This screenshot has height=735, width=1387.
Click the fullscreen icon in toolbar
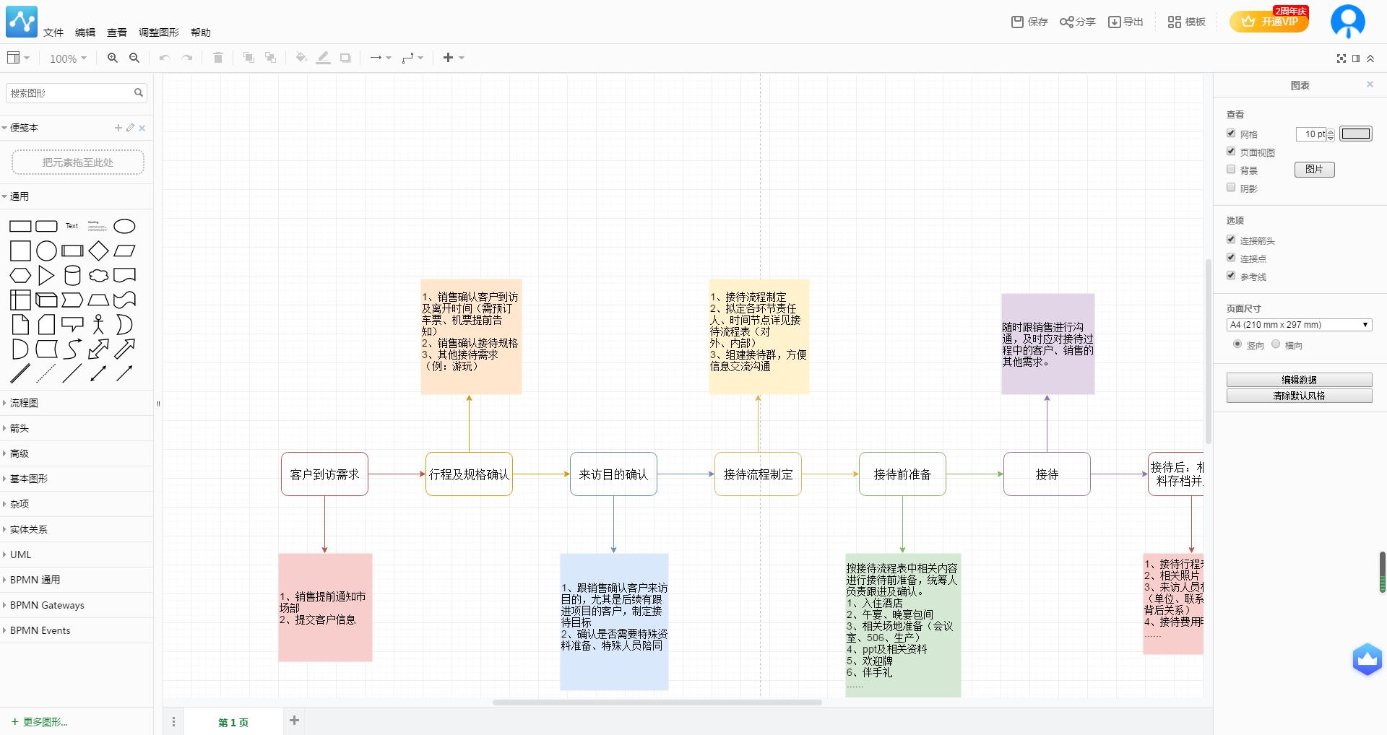pos(1341,58)
